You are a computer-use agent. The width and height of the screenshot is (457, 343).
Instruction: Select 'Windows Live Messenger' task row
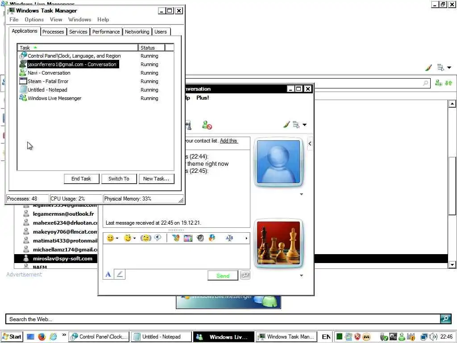(96, 98)
